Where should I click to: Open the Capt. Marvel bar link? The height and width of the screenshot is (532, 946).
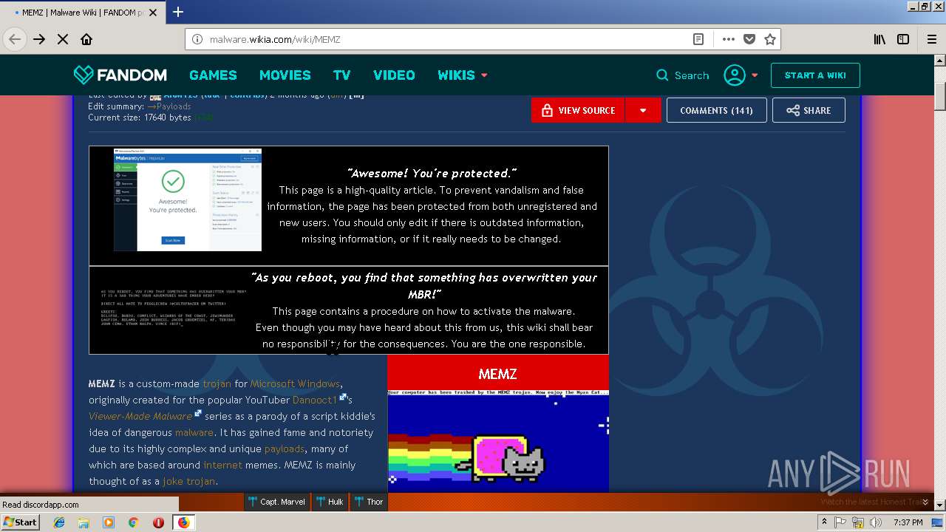coord(277,502)
